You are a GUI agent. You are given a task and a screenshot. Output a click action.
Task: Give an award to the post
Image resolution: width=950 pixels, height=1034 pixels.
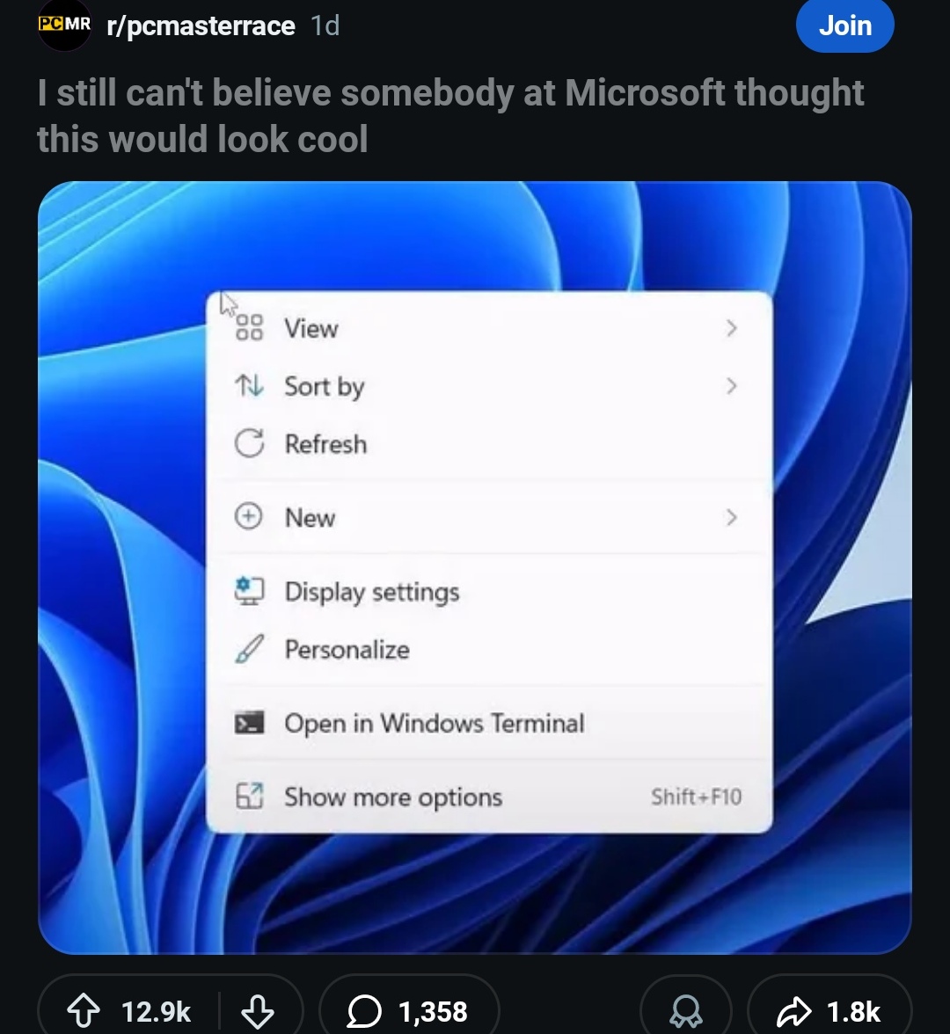click(x=686, y=1011)
